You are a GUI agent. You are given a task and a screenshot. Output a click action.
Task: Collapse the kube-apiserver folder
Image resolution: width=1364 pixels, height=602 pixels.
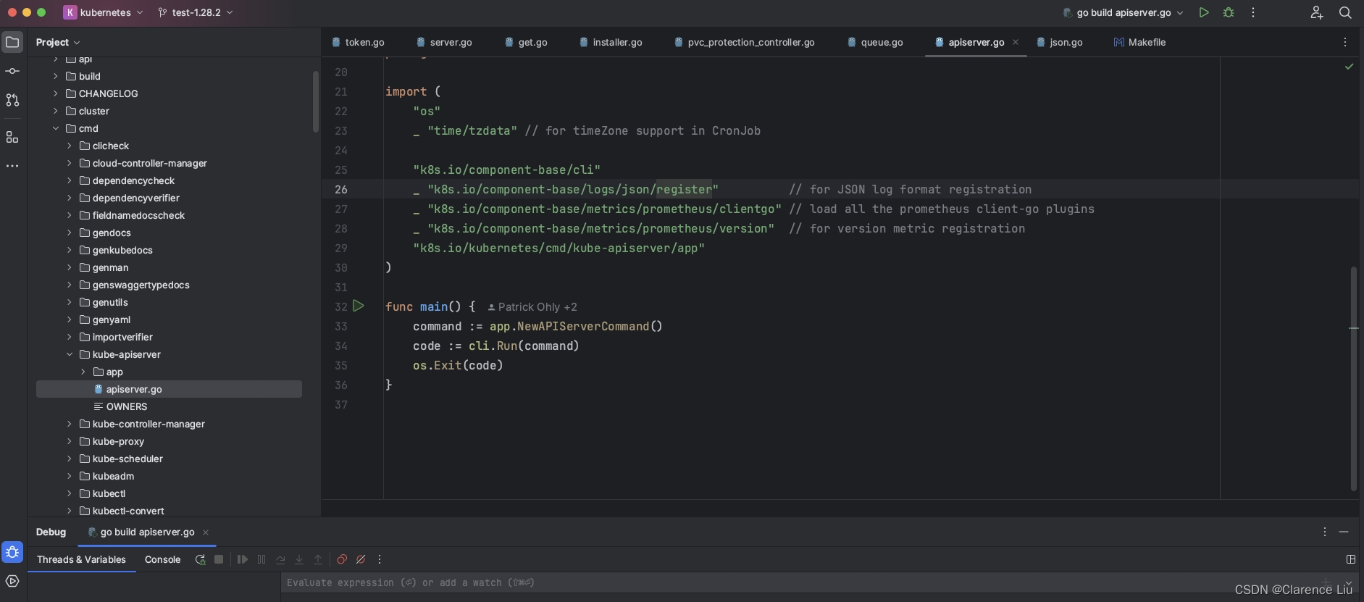pos(70,354)
